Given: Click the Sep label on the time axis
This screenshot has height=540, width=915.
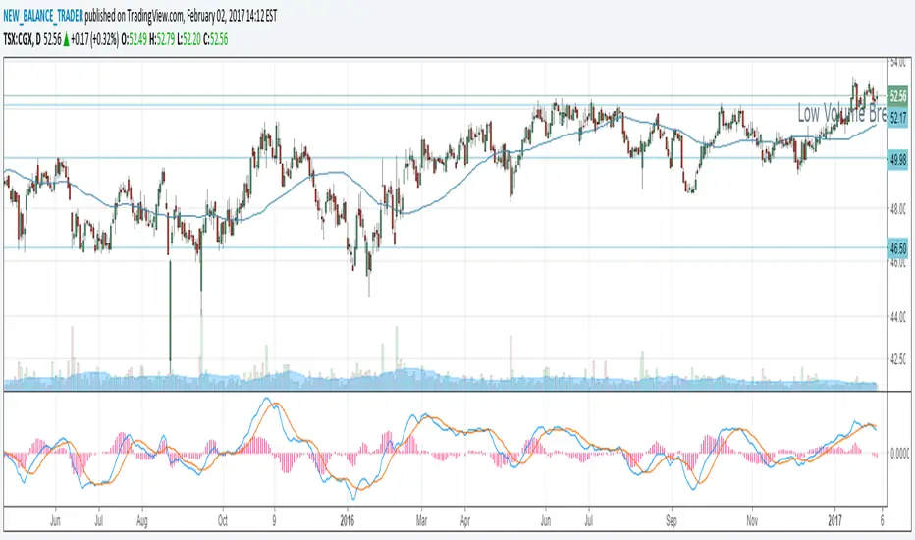Looking at the screenshot, I should (x=672, y=520).
